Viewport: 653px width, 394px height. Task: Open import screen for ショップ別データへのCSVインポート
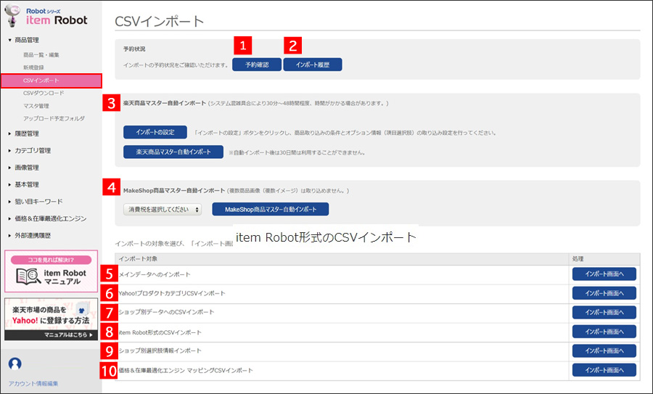click(604, 312)
